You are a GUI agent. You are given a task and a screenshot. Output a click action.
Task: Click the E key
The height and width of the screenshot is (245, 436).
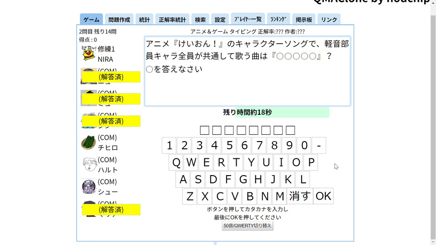(206, 162)
